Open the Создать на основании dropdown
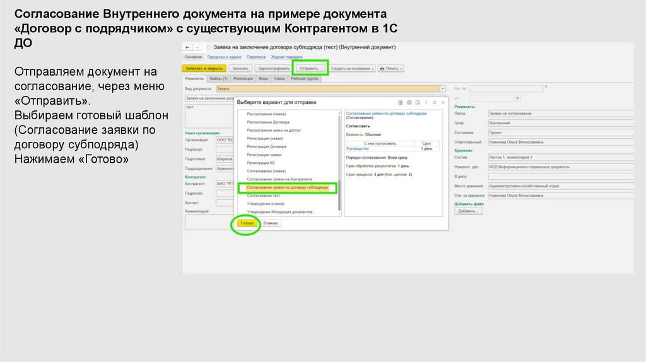Image resolution: width=646 pixels, height=362 pixels. pyautogui.click(x=353, y=69)
